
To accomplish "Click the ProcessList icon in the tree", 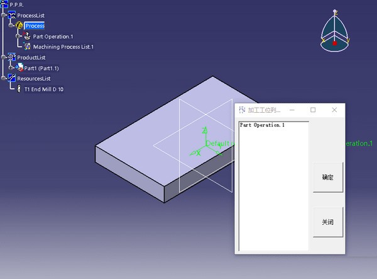I will 11,14.
